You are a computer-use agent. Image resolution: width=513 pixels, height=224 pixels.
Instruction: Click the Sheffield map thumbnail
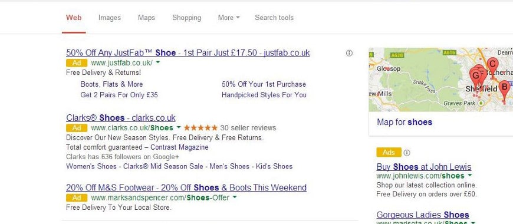[440, 80]
